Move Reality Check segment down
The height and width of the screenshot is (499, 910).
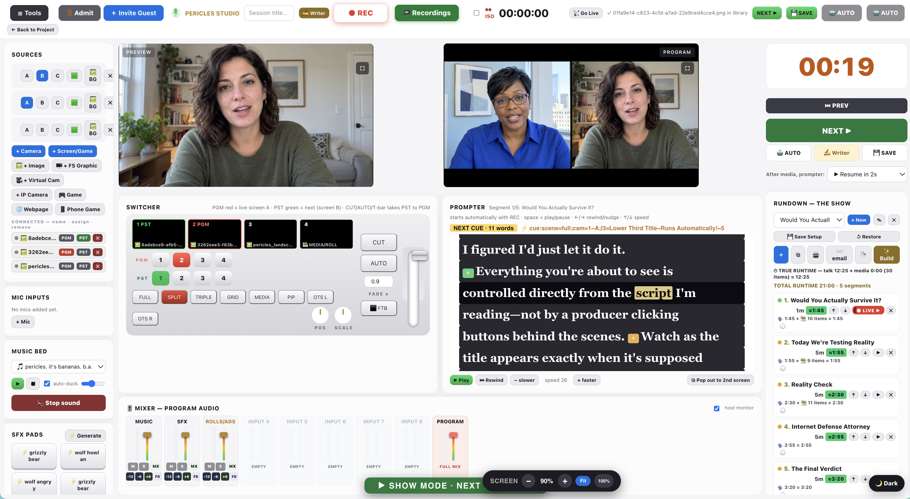coord(865,395)
